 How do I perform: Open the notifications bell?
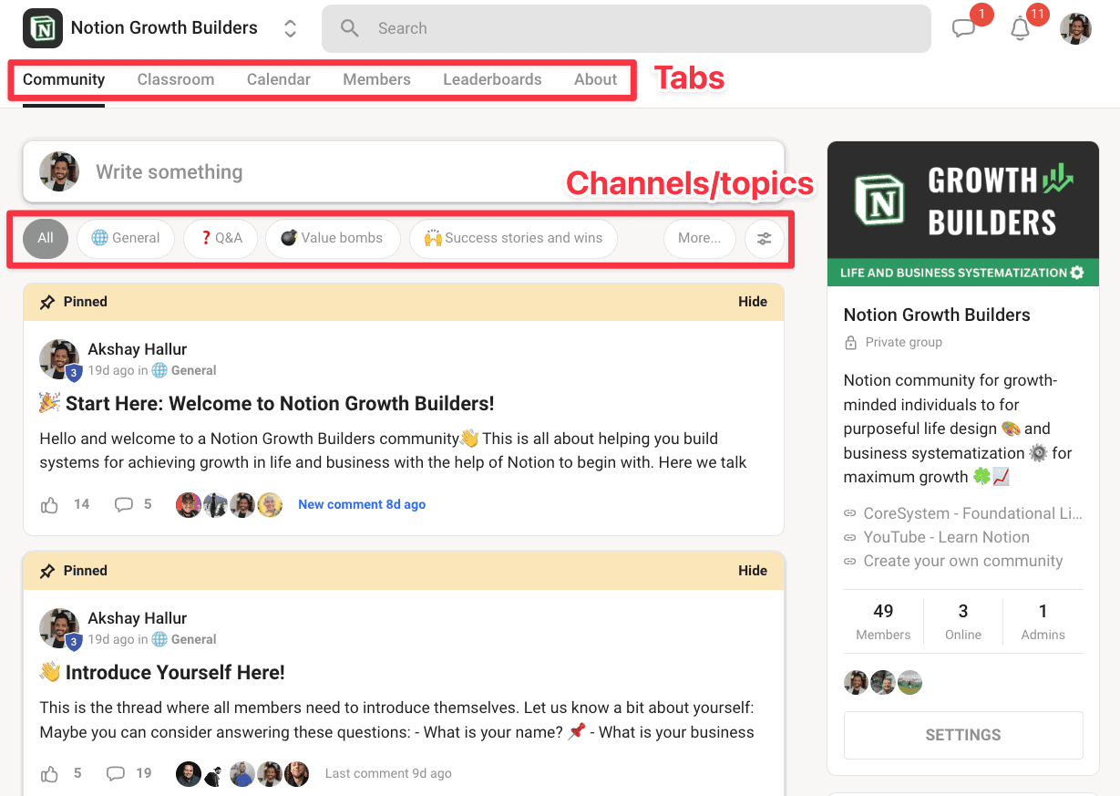click(1021, 28)
